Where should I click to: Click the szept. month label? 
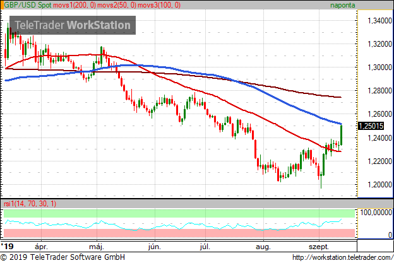(319, 247)
